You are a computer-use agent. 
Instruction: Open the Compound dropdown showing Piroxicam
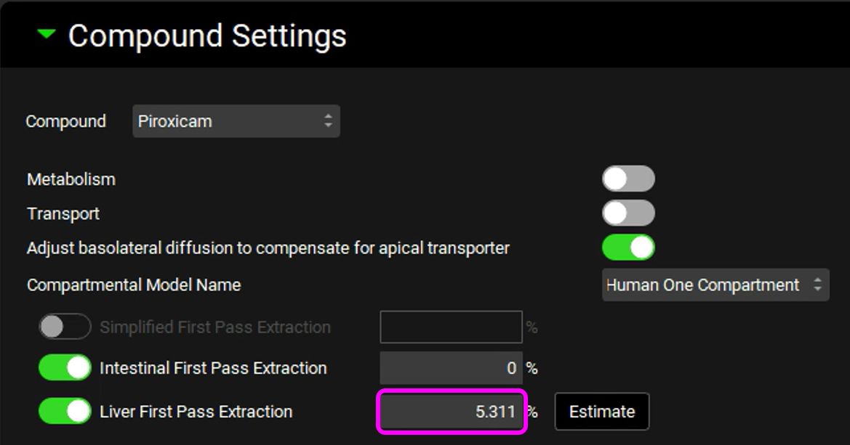point(236,121)
